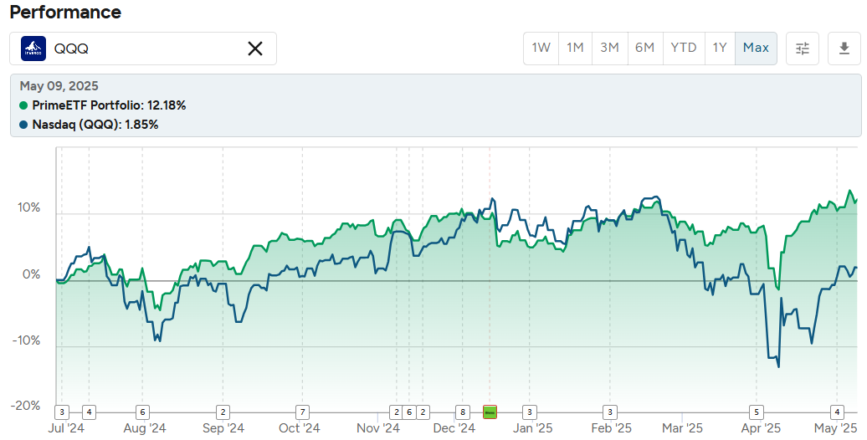Screen dimensions: 867x440
Task: Click the QQQ comparison input field
Action: pos(142,49)
